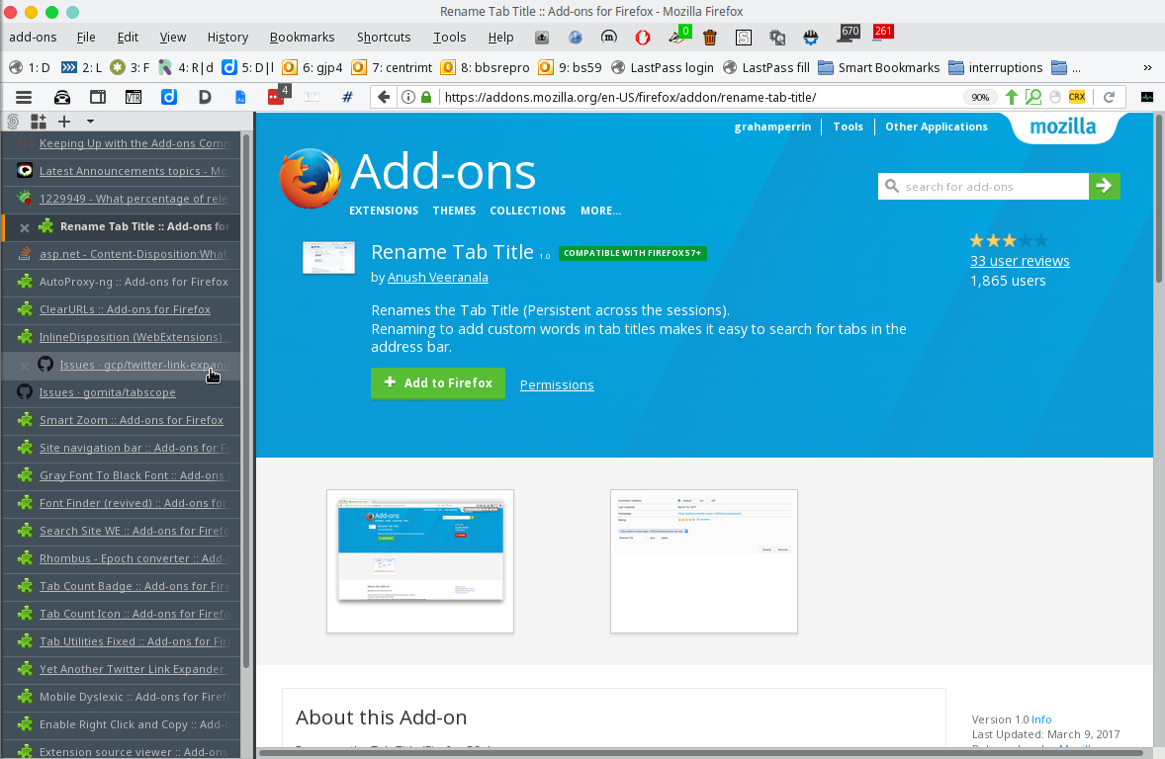This screenshot has height=759, width=1165.
Task: Show site information (i) icon
Action: [x=407, y=97]
